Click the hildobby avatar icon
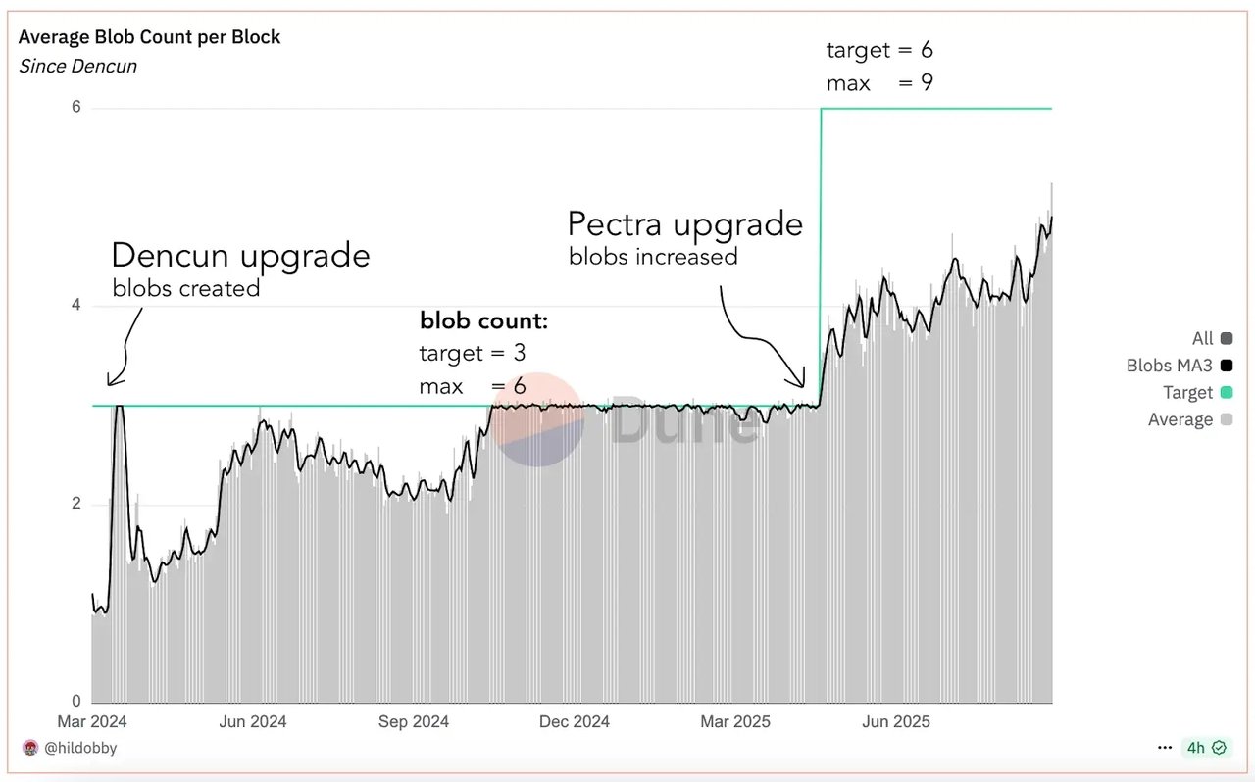The image size is (1255, 782). point(29,748)
